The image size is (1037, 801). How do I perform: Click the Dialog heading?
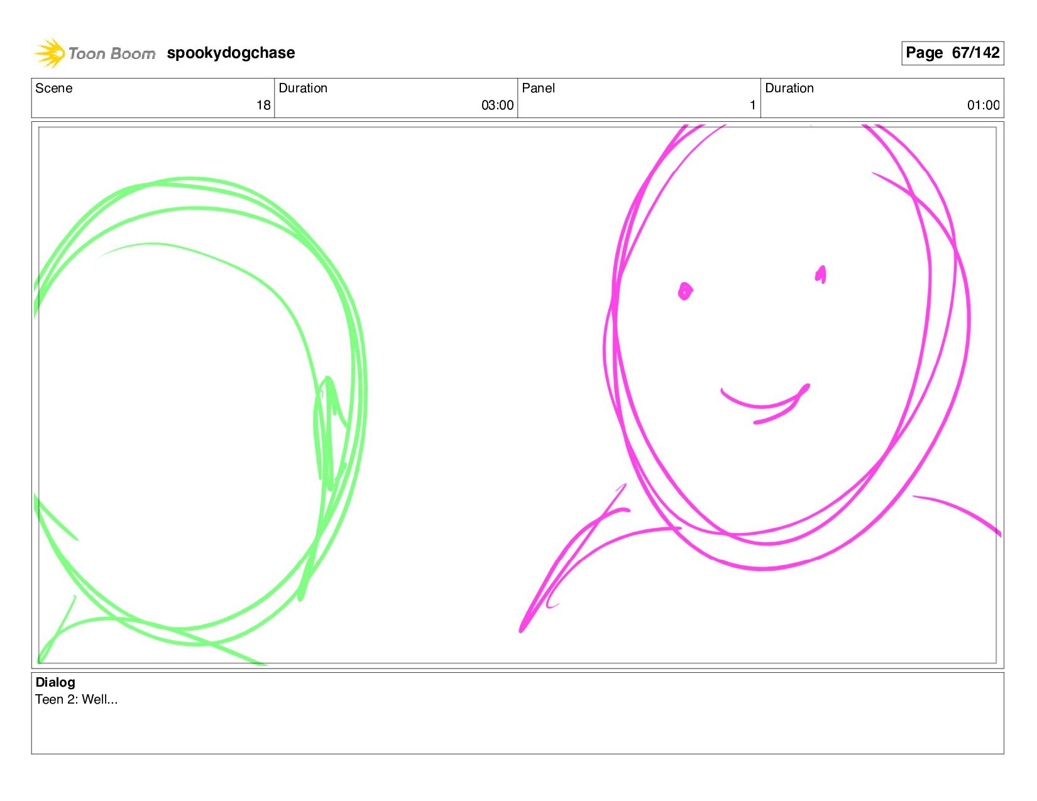(55, 682)
